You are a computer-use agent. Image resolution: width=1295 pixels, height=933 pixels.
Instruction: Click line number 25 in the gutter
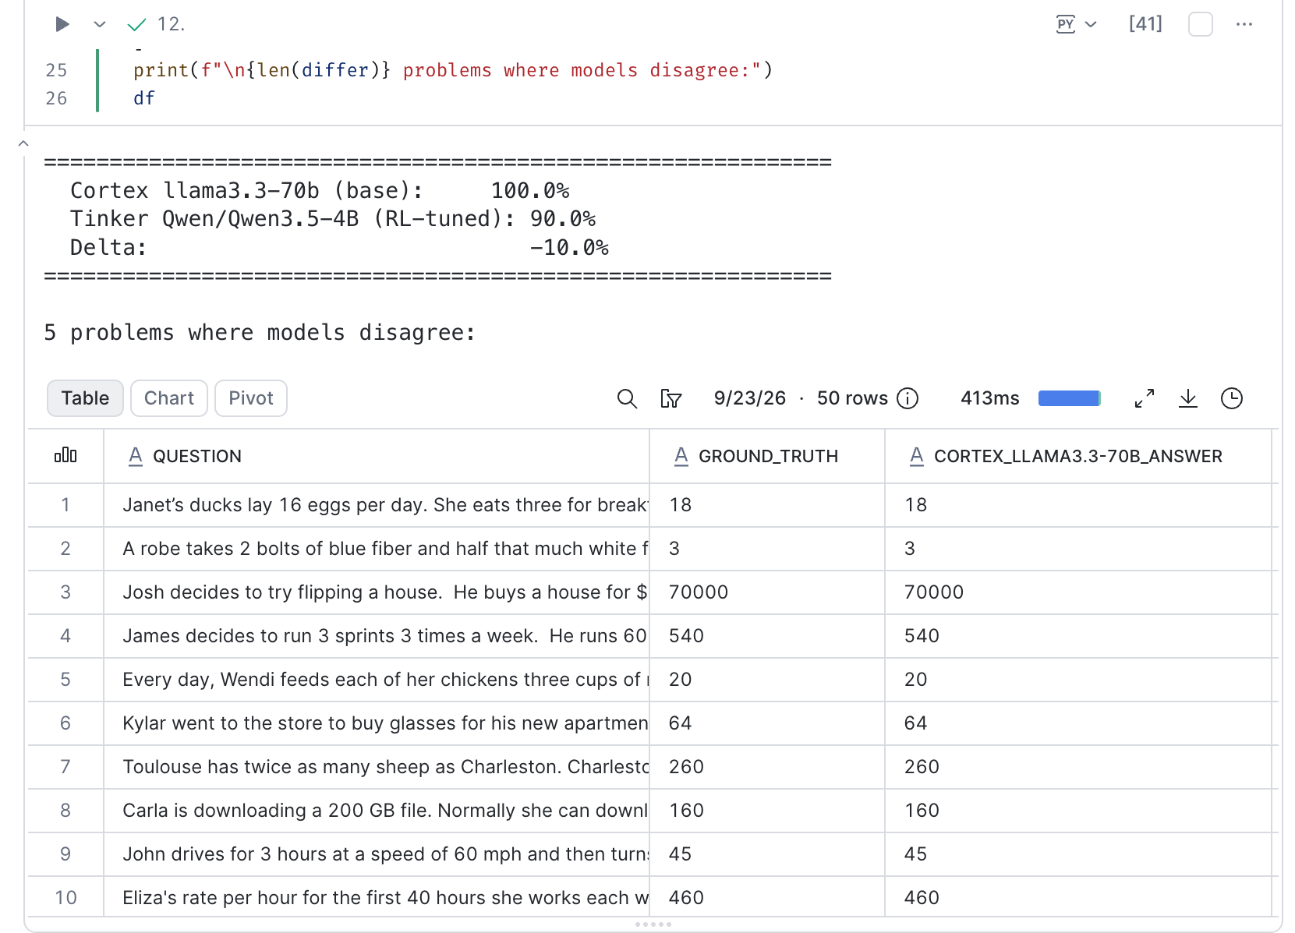[x=56, y=70]
